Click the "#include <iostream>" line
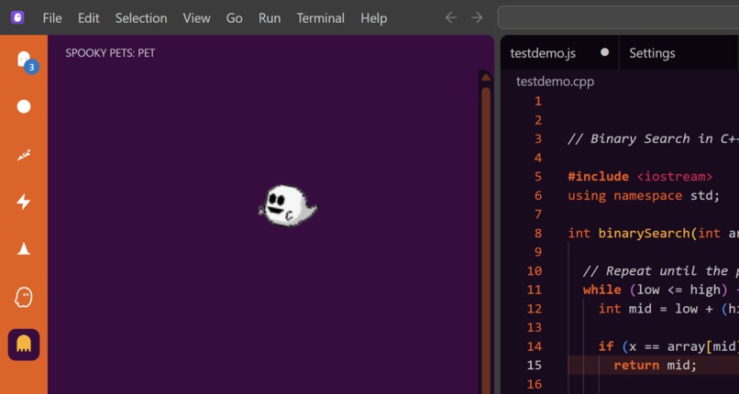 coord(640,177)
